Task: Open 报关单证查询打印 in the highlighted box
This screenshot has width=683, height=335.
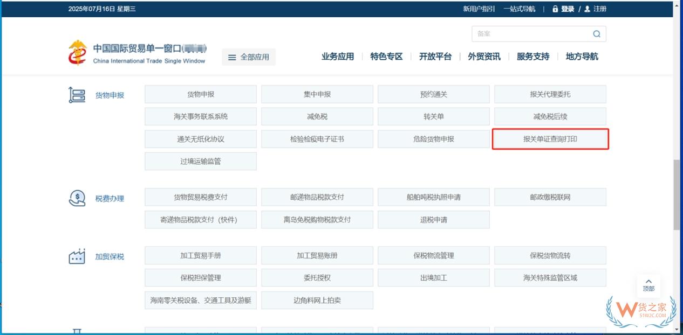Action: 550,139
